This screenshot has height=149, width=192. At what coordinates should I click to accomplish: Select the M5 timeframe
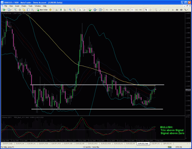point(111,10)
